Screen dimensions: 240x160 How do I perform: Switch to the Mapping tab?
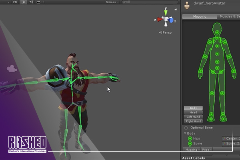point(200,16)
